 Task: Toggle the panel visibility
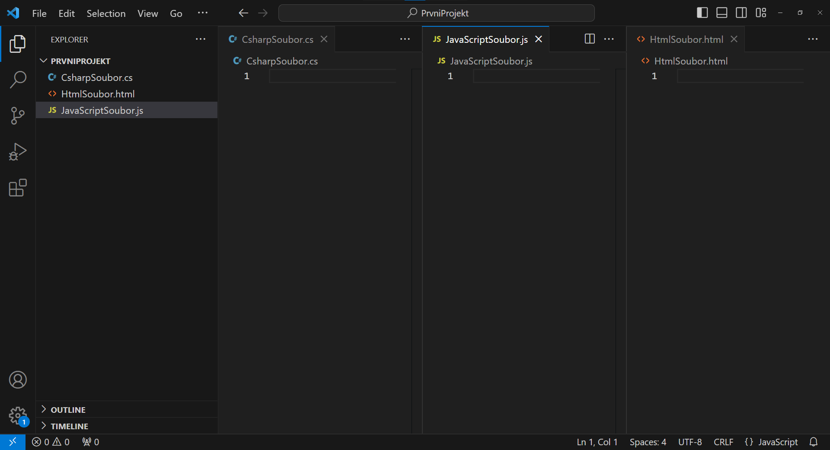pos(721,13)
